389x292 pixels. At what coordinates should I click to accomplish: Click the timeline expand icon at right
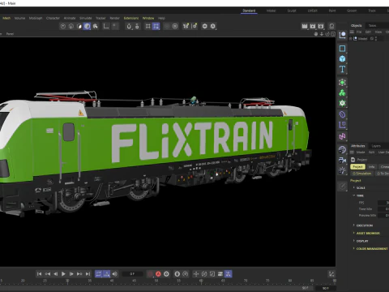[331, 274]
